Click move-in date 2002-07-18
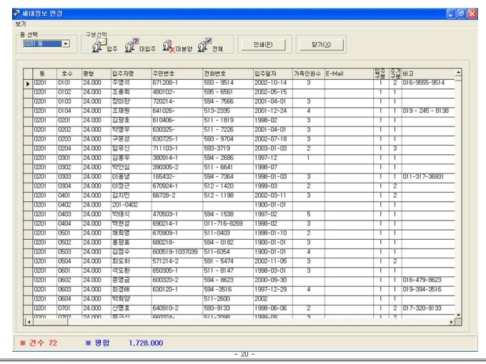Image resolution: width=486 pixels, height=364 pixels. coord(273,139)
